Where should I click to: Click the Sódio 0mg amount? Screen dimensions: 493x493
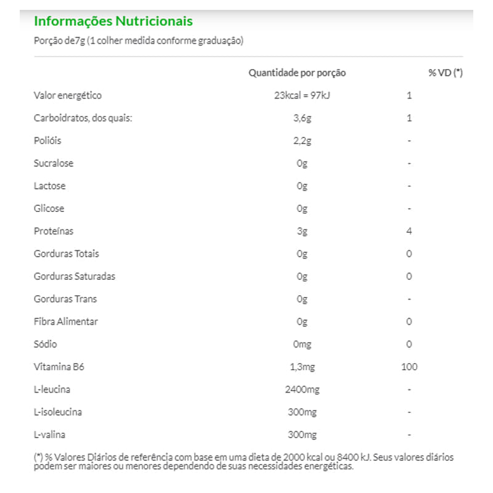tap(302, 344)
